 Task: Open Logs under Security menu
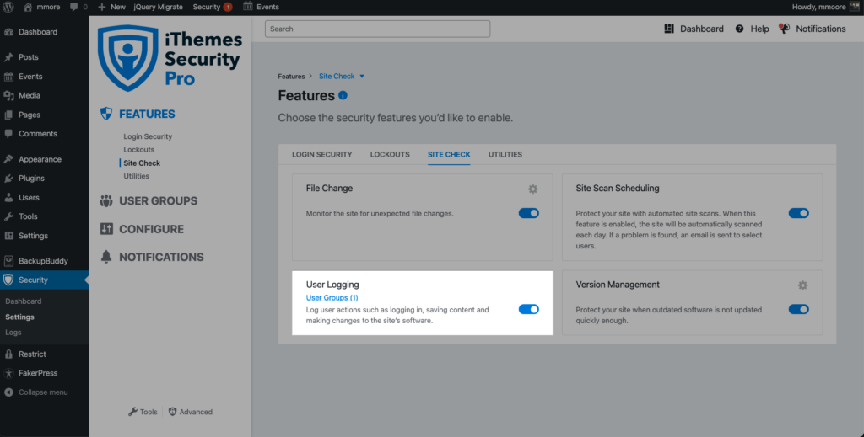[x=13, y=333]
